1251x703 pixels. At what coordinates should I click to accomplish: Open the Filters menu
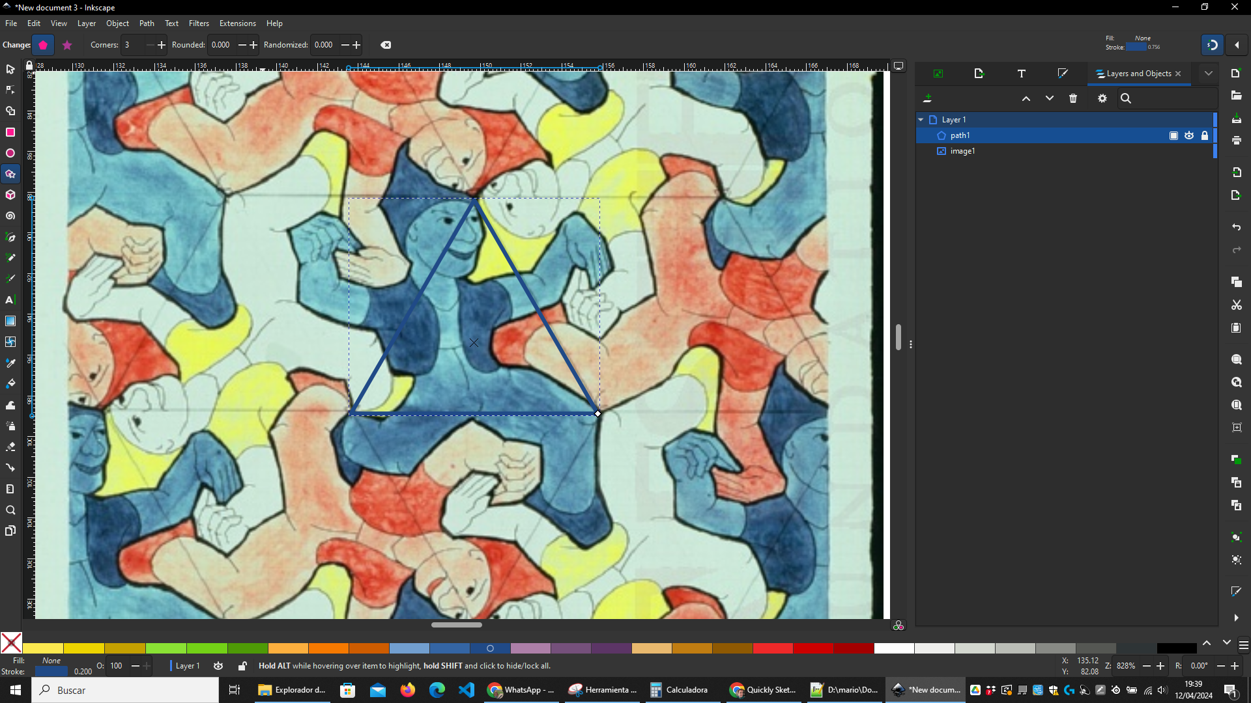pyautogui.click(x=199, y=23)
